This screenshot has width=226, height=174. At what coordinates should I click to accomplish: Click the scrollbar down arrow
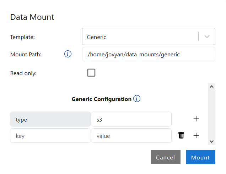point(211,141)
